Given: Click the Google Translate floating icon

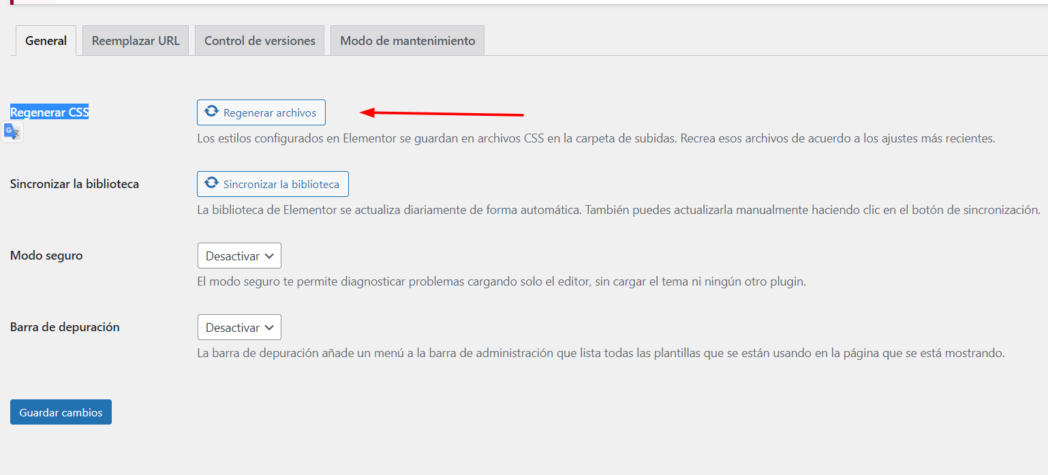Looking at the screenshot, I should pos(12,132).
